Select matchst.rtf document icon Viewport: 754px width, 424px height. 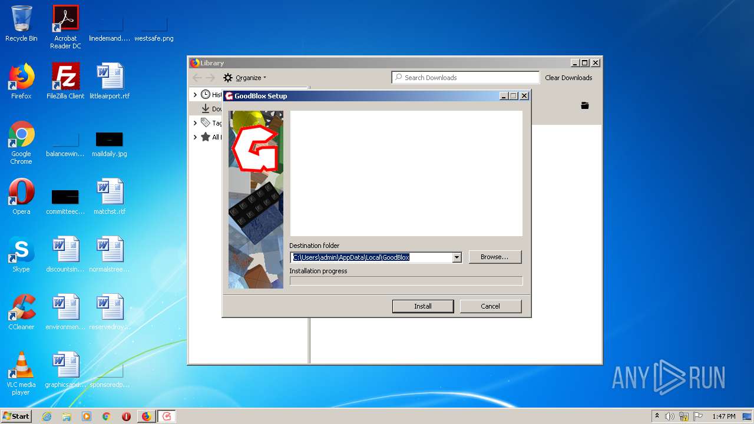click(110, 197)
